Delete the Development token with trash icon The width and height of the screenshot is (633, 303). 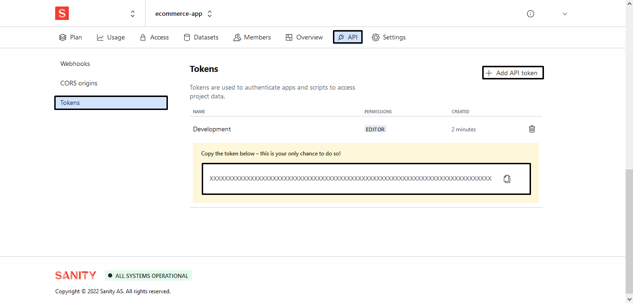(532, 129)
